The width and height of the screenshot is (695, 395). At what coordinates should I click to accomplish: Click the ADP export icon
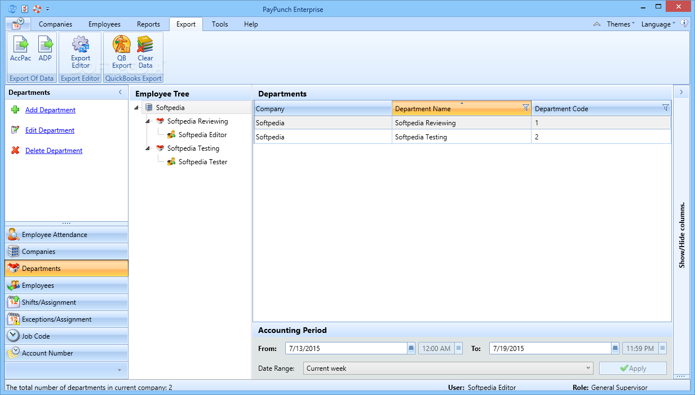(x=45, y=44)
